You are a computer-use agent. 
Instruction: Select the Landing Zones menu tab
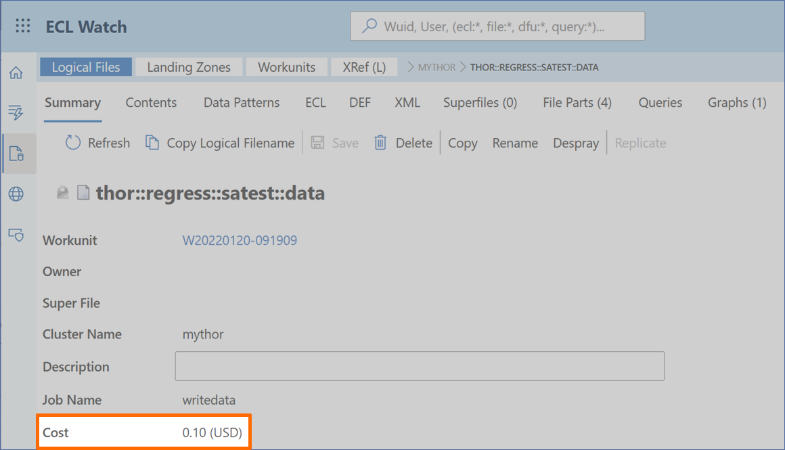pos(189,67)
